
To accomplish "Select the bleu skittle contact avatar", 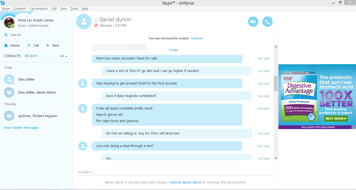I will coord(9,79).
